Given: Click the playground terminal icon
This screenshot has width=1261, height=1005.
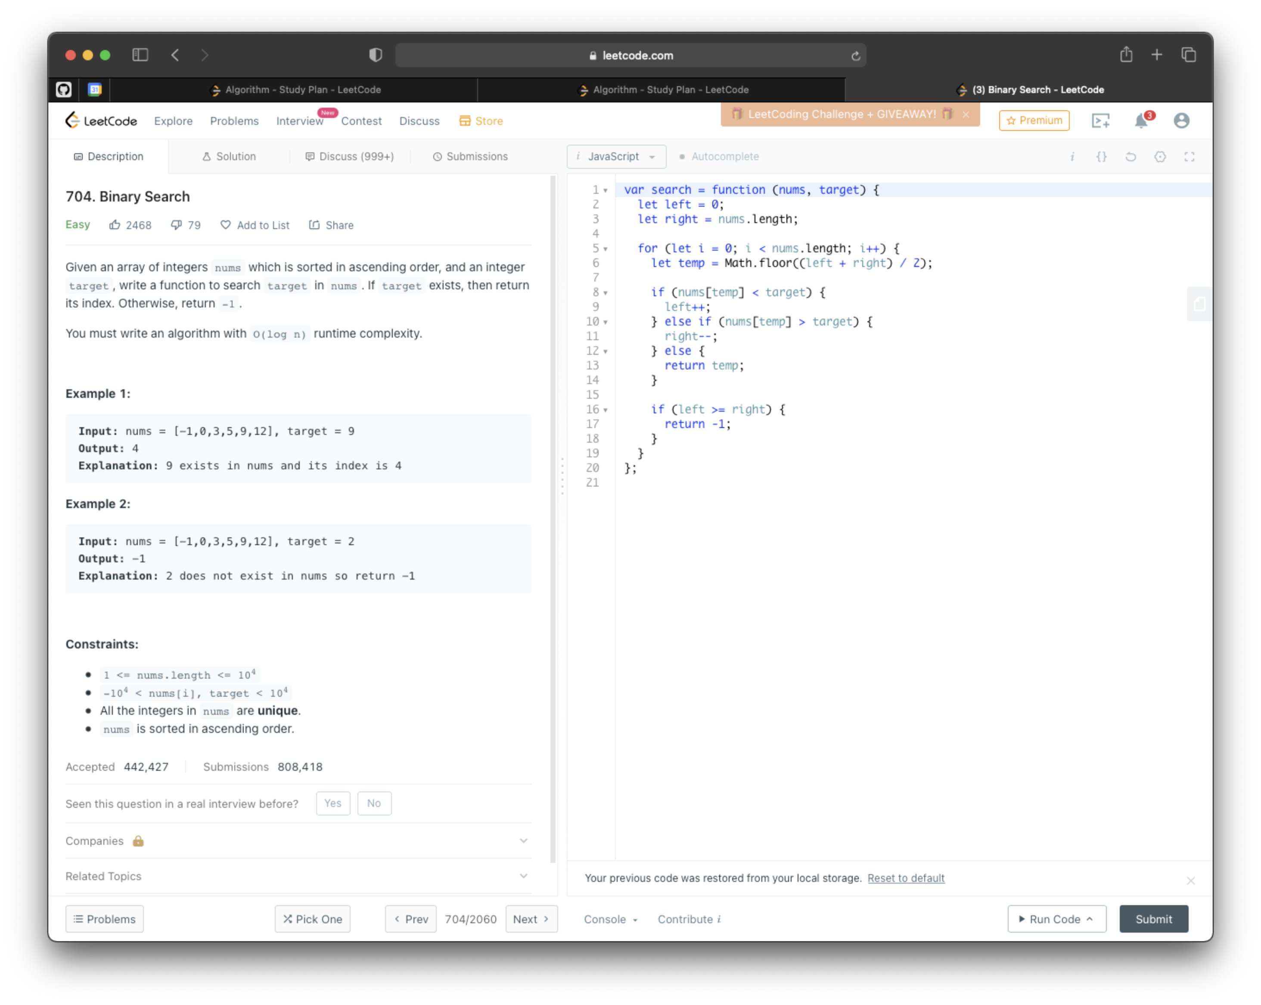Looking at the screenshot, I should coord(1100,121).
